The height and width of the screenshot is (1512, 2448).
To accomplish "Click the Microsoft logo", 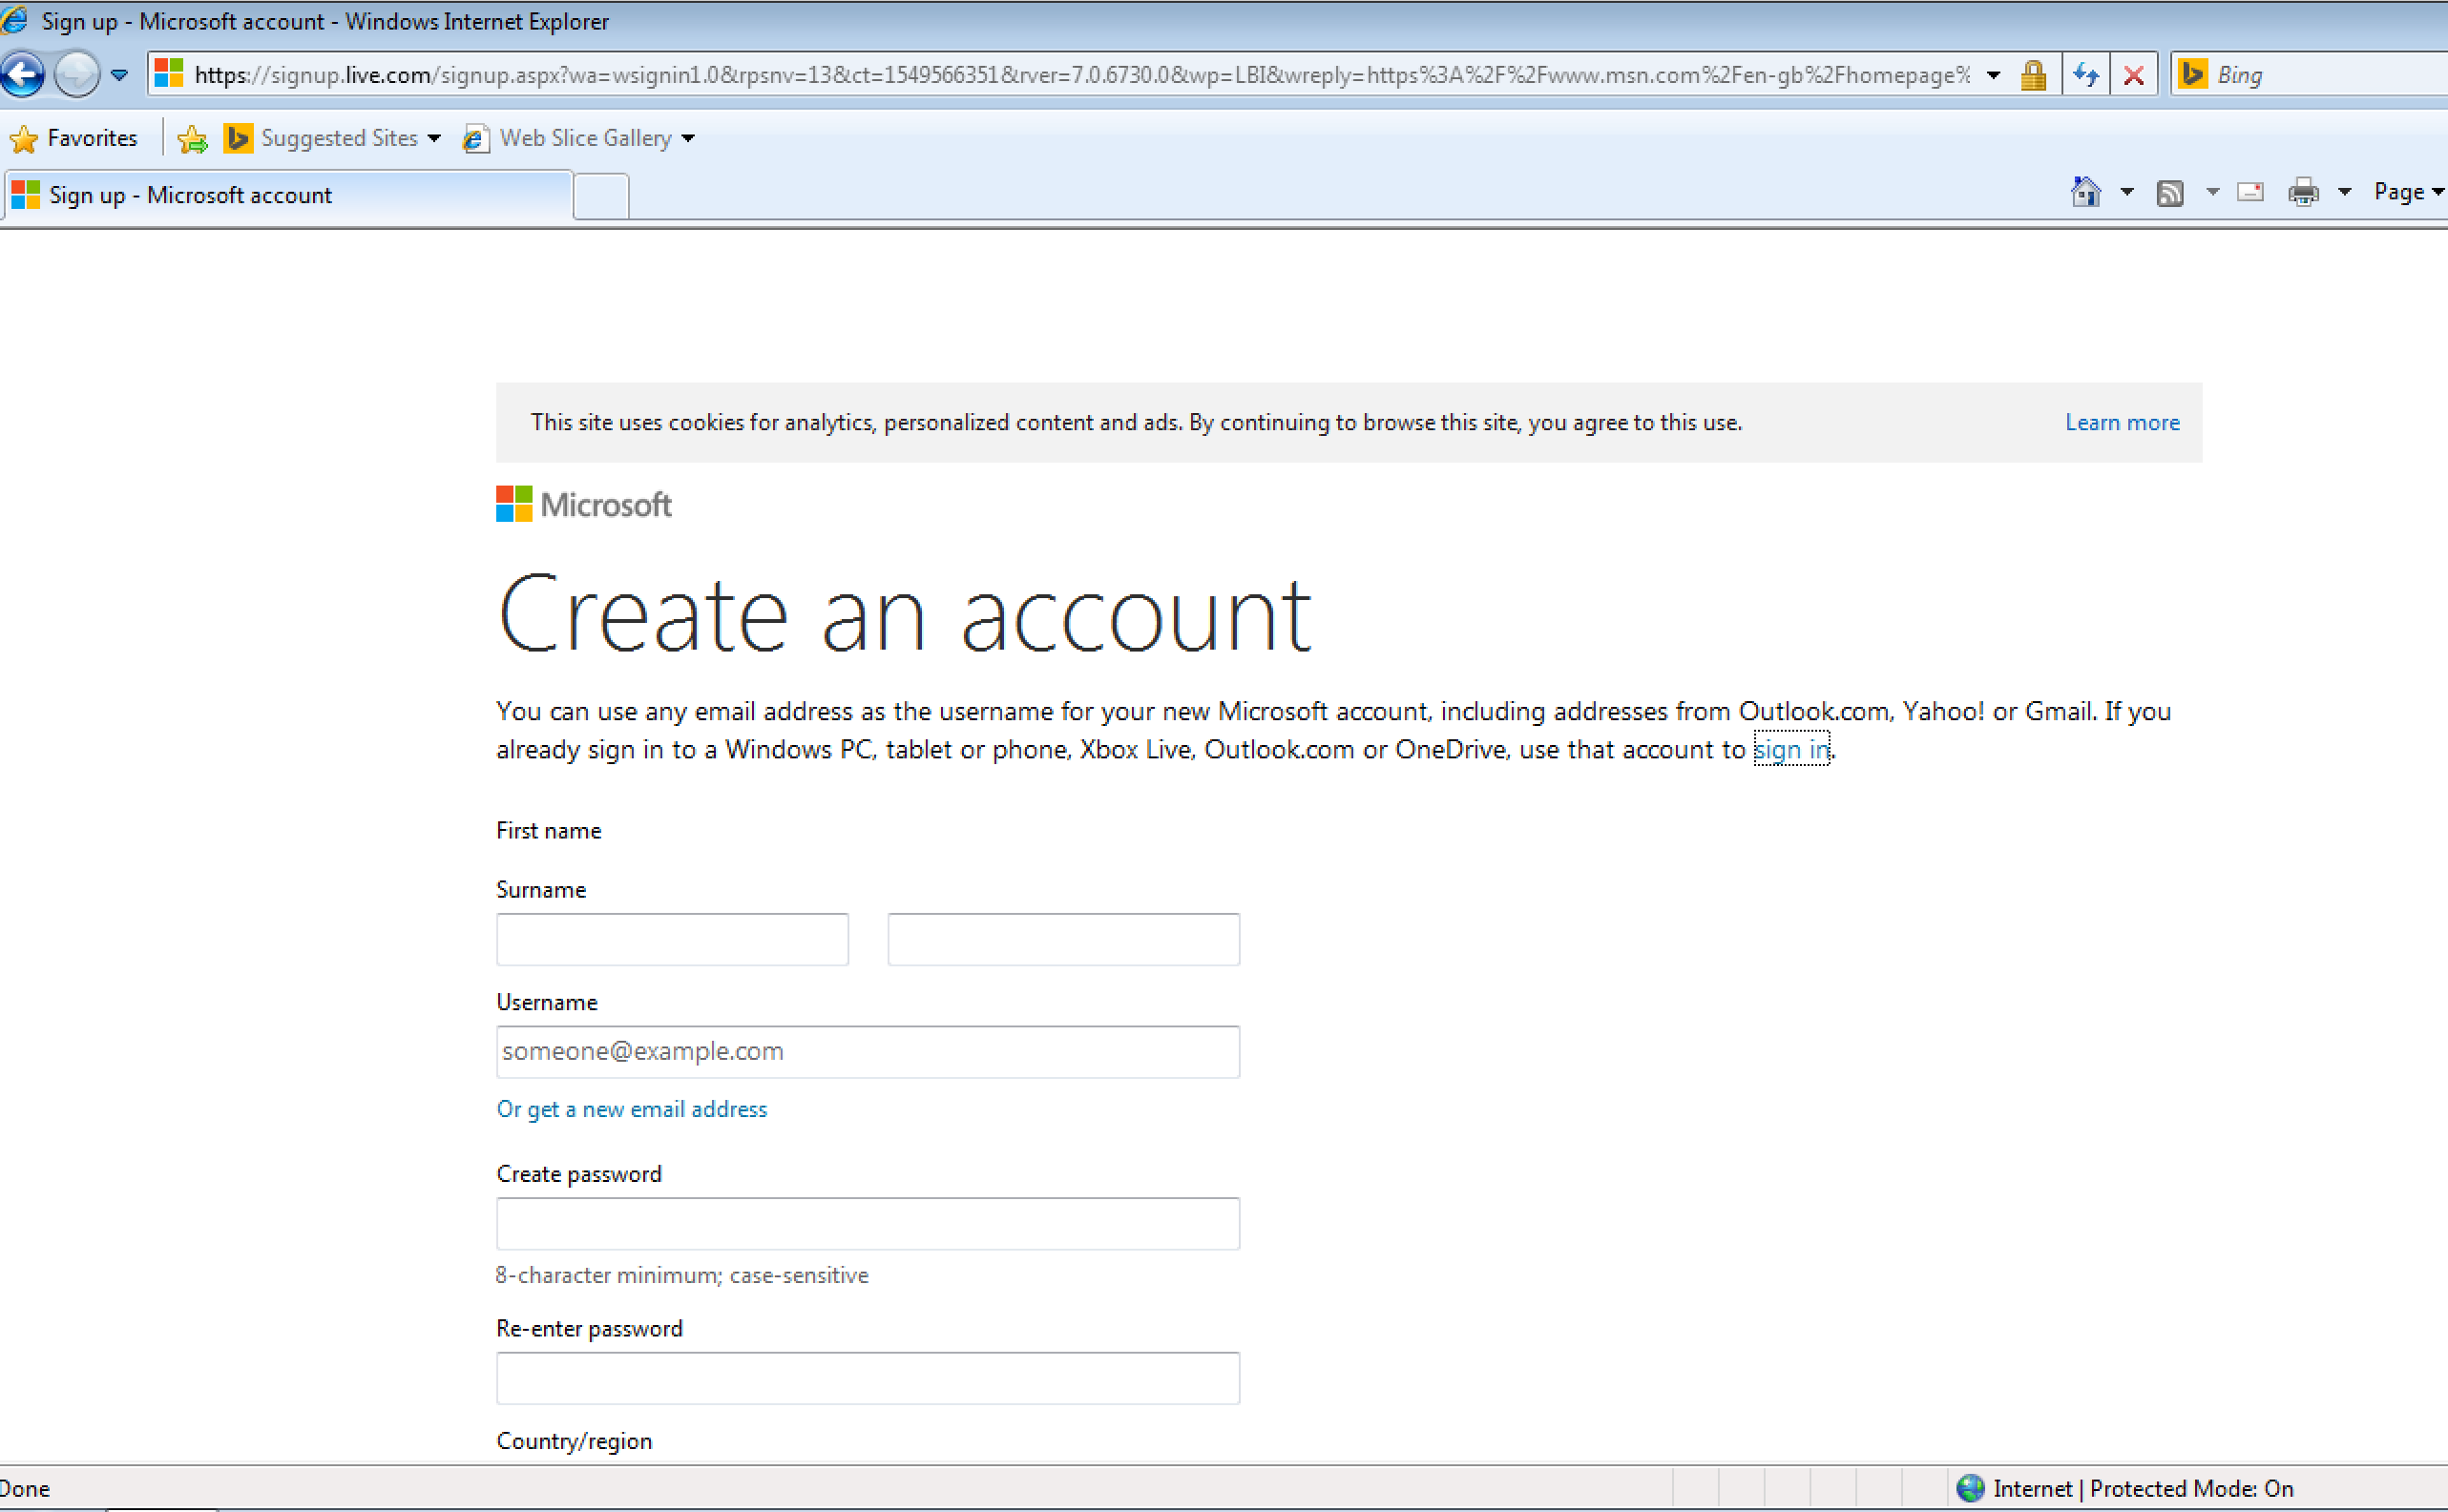I will click(584, 504).
